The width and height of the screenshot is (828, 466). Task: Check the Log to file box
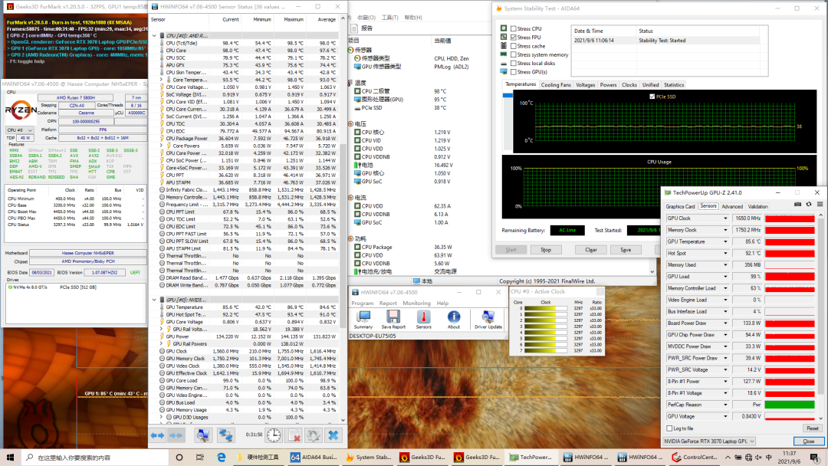click(x=670, y=428)
